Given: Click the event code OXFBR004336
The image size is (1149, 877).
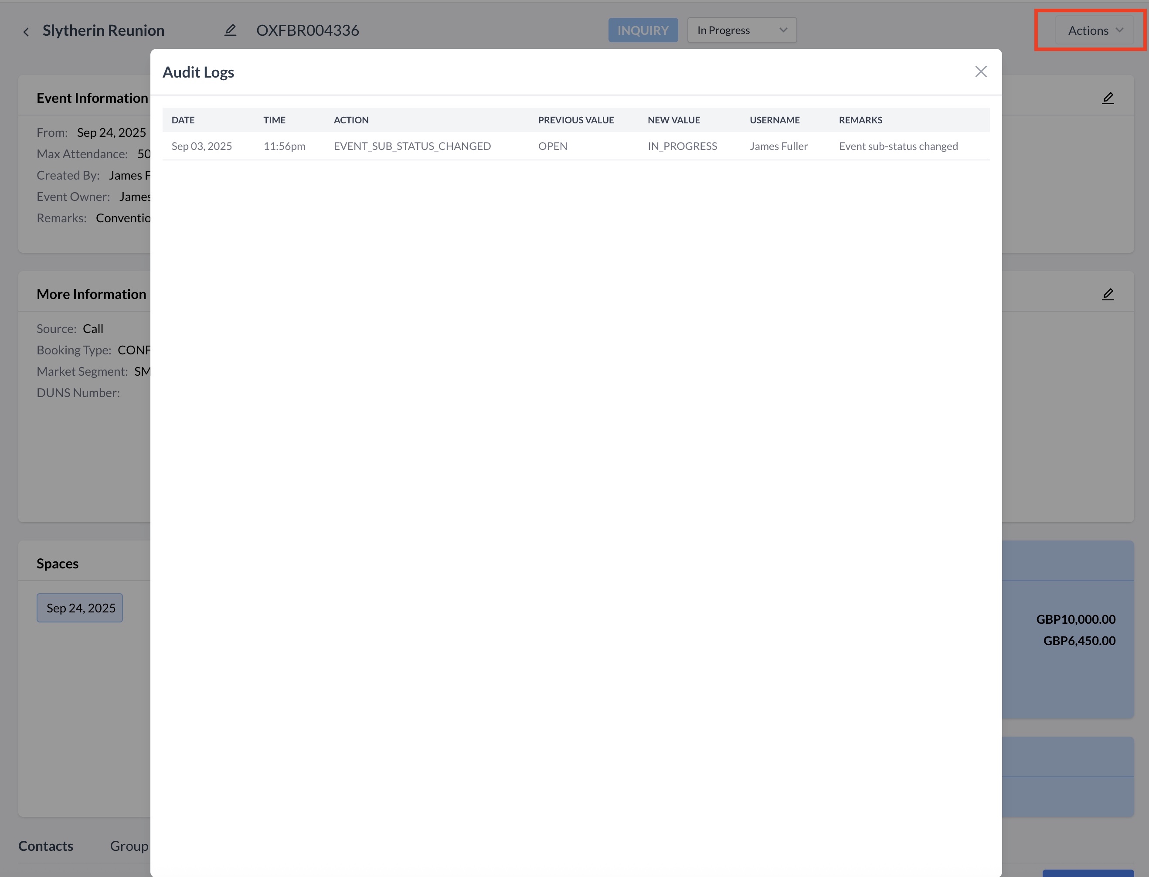Looking at the screenshot, I should point(307,30).
